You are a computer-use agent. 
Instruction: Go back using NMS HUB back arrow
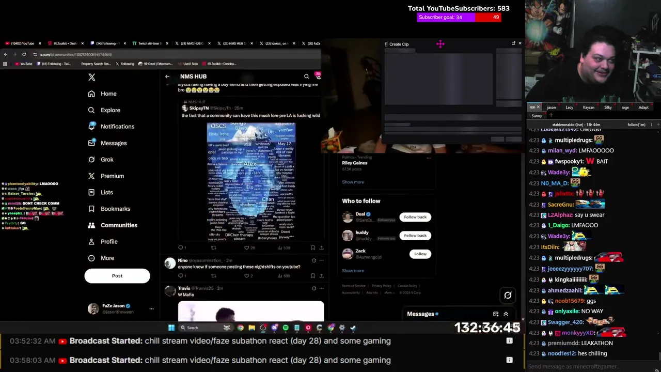click(167, 76)
